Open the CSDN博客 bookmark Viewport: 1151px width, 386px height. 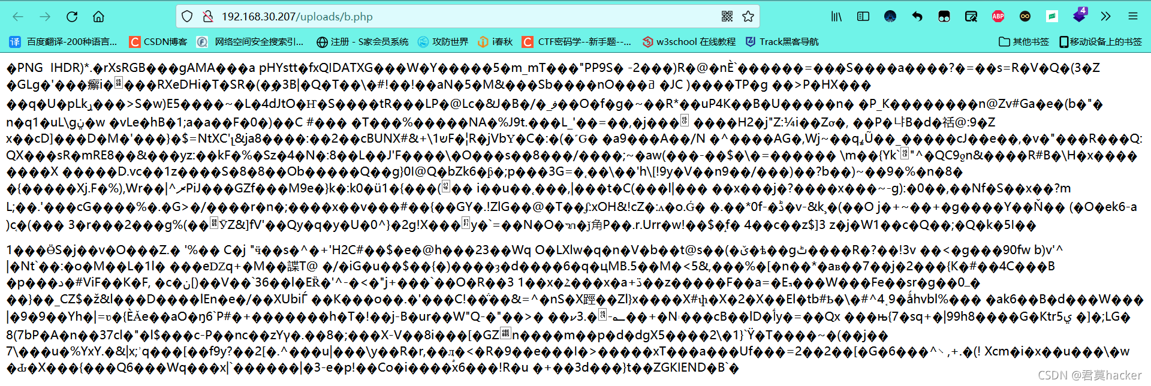[x=159, y=41]
